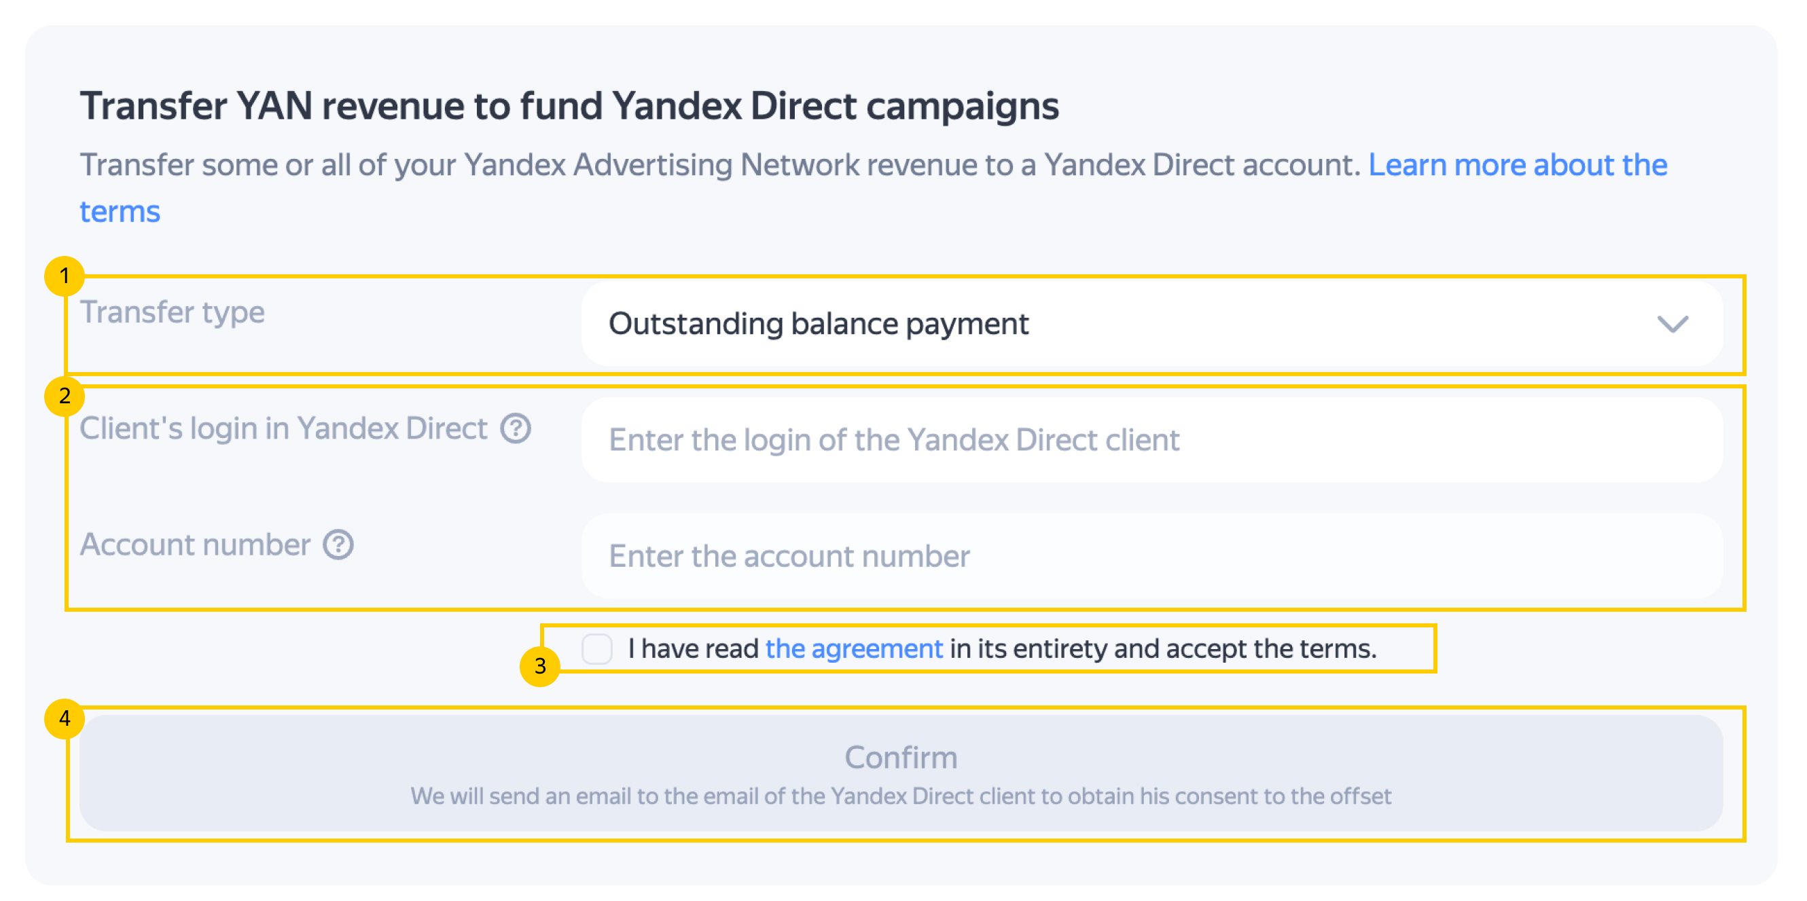Click the yellow number 1 annotation badge

pyautogui.click(x=65, y=276)
